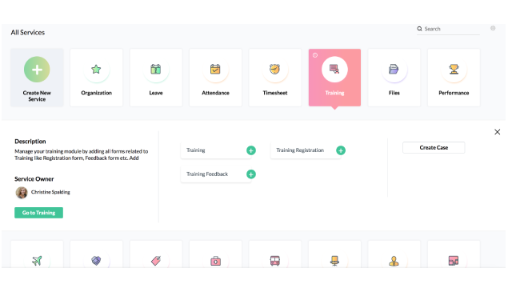Add a new Training form record
The image size is (512, 296).
251,150
